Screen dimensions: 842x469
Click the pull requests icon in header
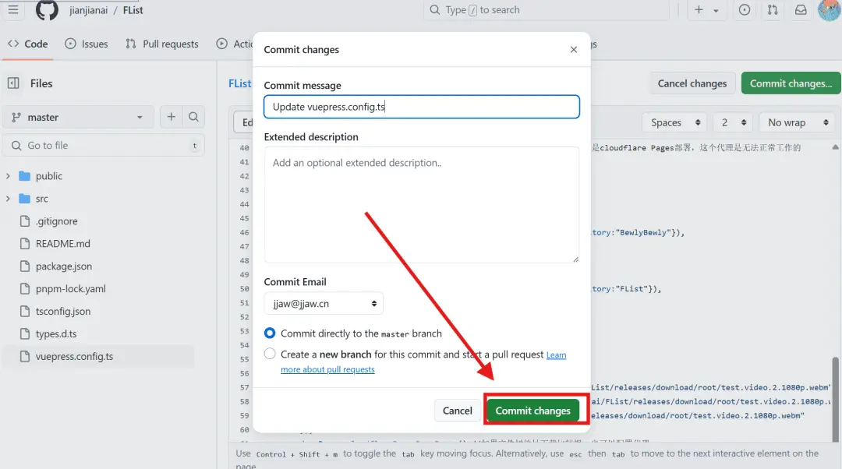click(773, 10)
